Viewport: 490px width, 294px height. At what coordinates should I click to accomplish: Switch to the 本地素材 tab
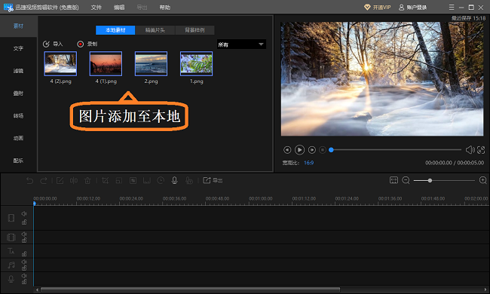click(x=115, y=30)
